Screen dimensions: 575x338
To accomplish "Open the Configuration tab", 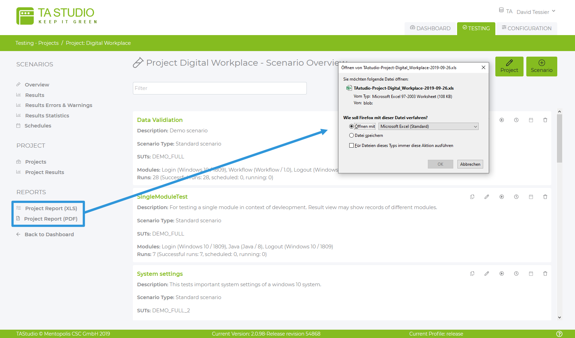I will [x=526, y=28].
